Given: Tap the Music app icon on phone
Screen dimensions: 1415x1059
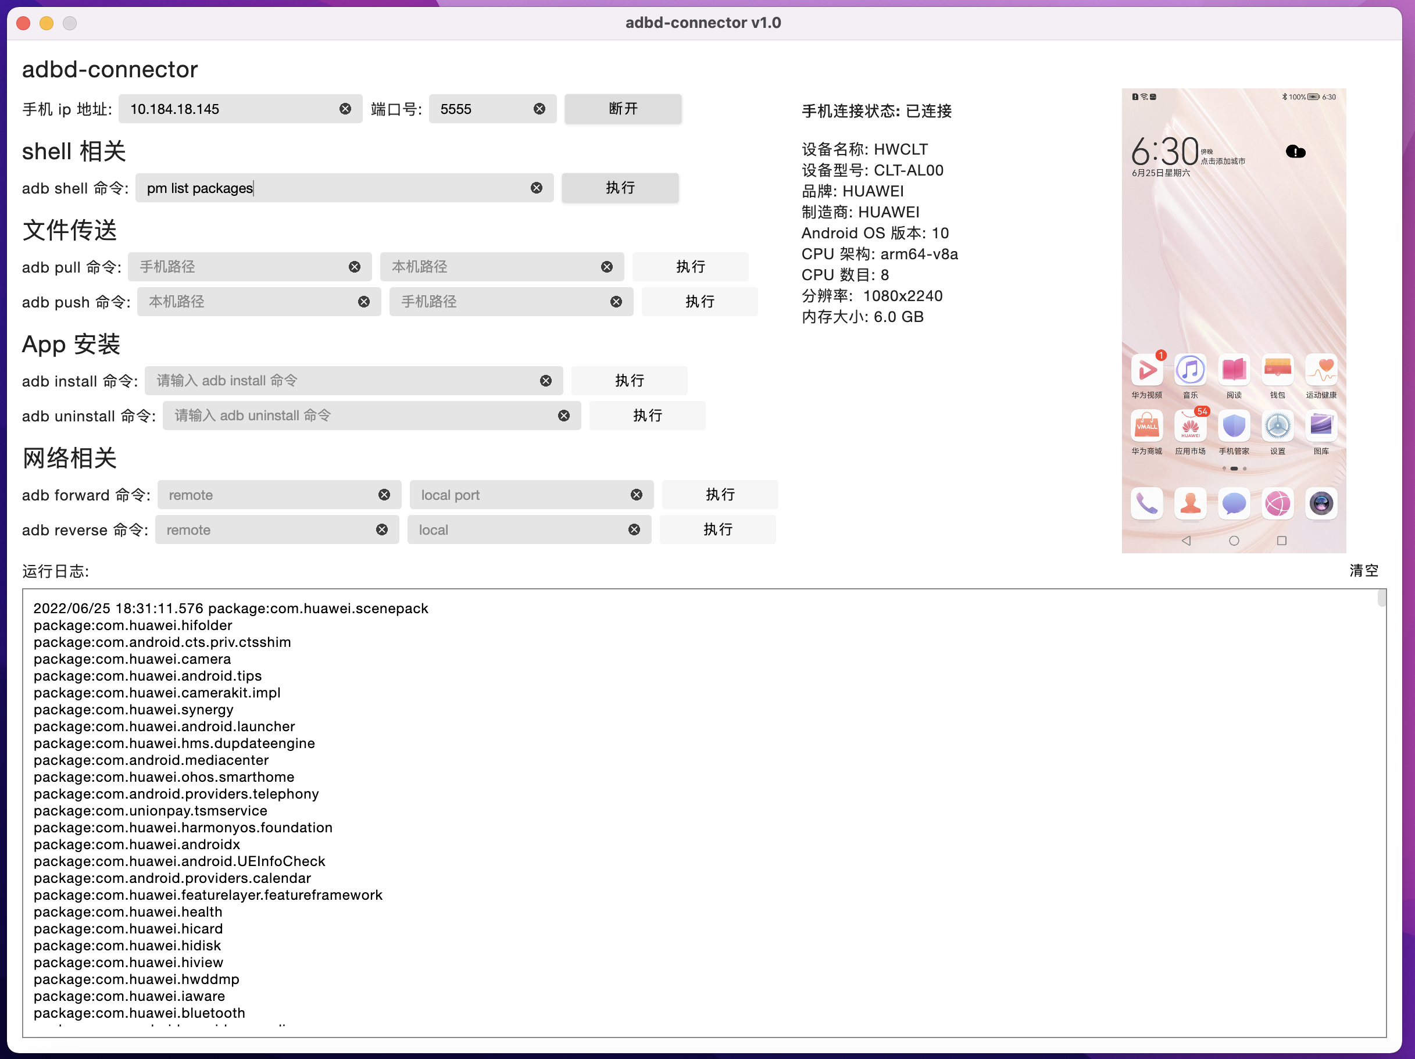Looking at the screenshot, I should coord(1190,370).
